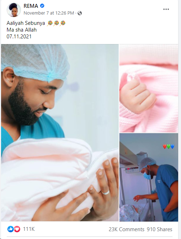
Task: Click the red green blue hearts overlay
Action: pos(168,146)
